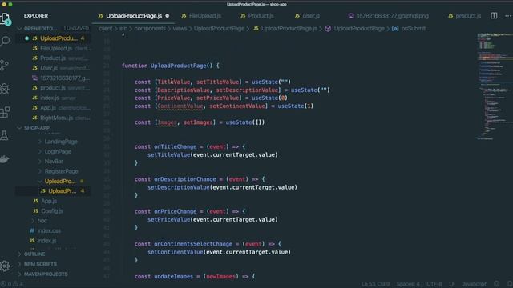Open the Source Control icon
The width and height of the screenshot is (513, 288).
pos(5,65)
